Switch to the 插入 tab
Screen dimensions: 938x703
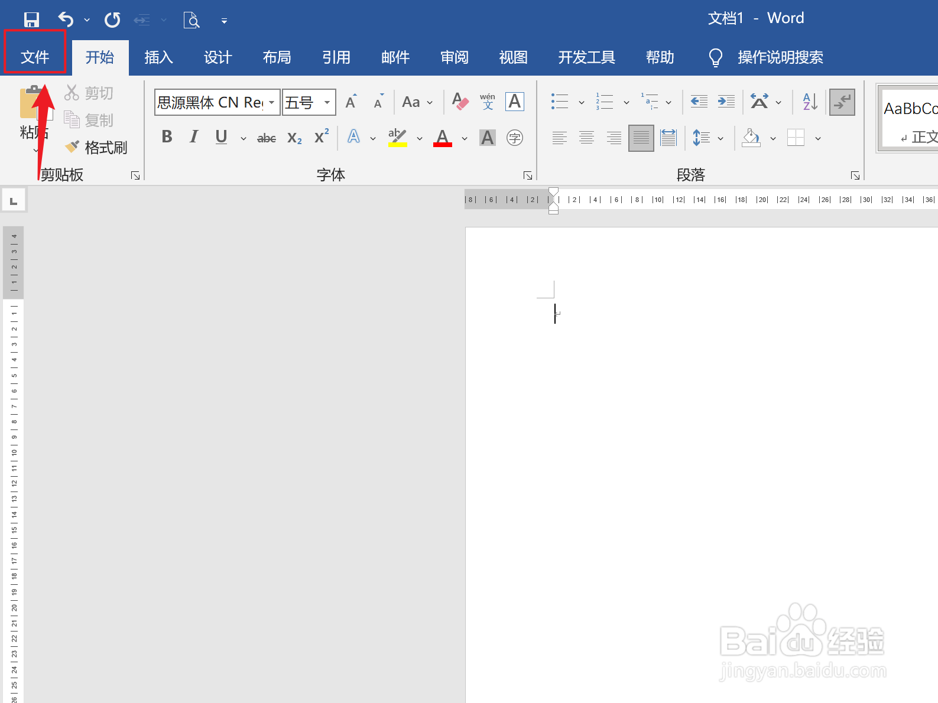(x=159, y=57)
